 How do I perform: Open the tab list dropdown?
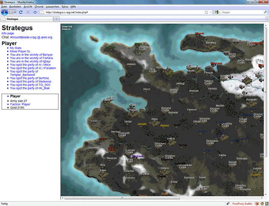click(x=267, y=19)
